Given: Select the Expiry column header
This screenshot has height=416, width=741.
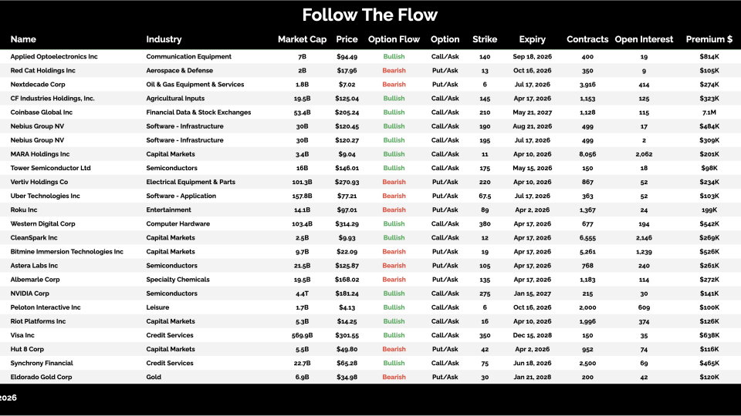Looking at the screenshot, I should tap(532, 39).
